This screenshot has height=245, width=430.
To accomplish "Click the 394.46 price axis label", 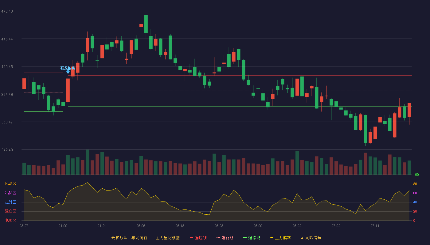I will click(7, 95).
